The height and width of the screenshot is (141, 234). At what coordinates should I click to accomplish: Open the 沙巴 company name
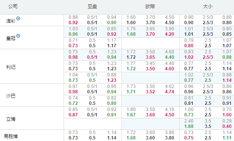click(11, 96)
